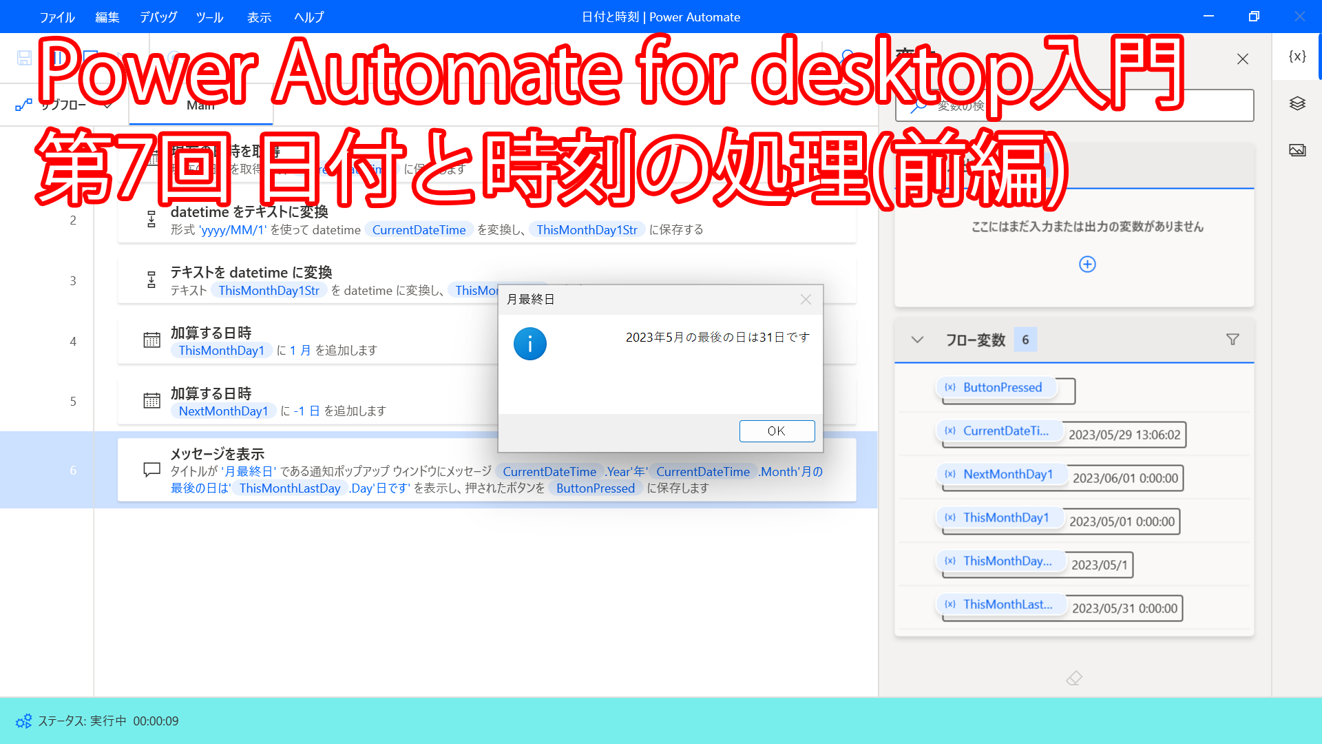
Task: Select the 'メッセージを表示' step title
Action: tap(217, 455)
